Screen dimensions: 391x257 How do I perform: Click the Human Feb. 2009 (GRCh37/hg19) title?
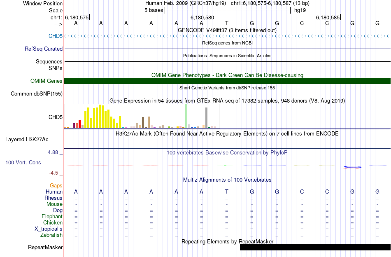[x=186, y=3]
